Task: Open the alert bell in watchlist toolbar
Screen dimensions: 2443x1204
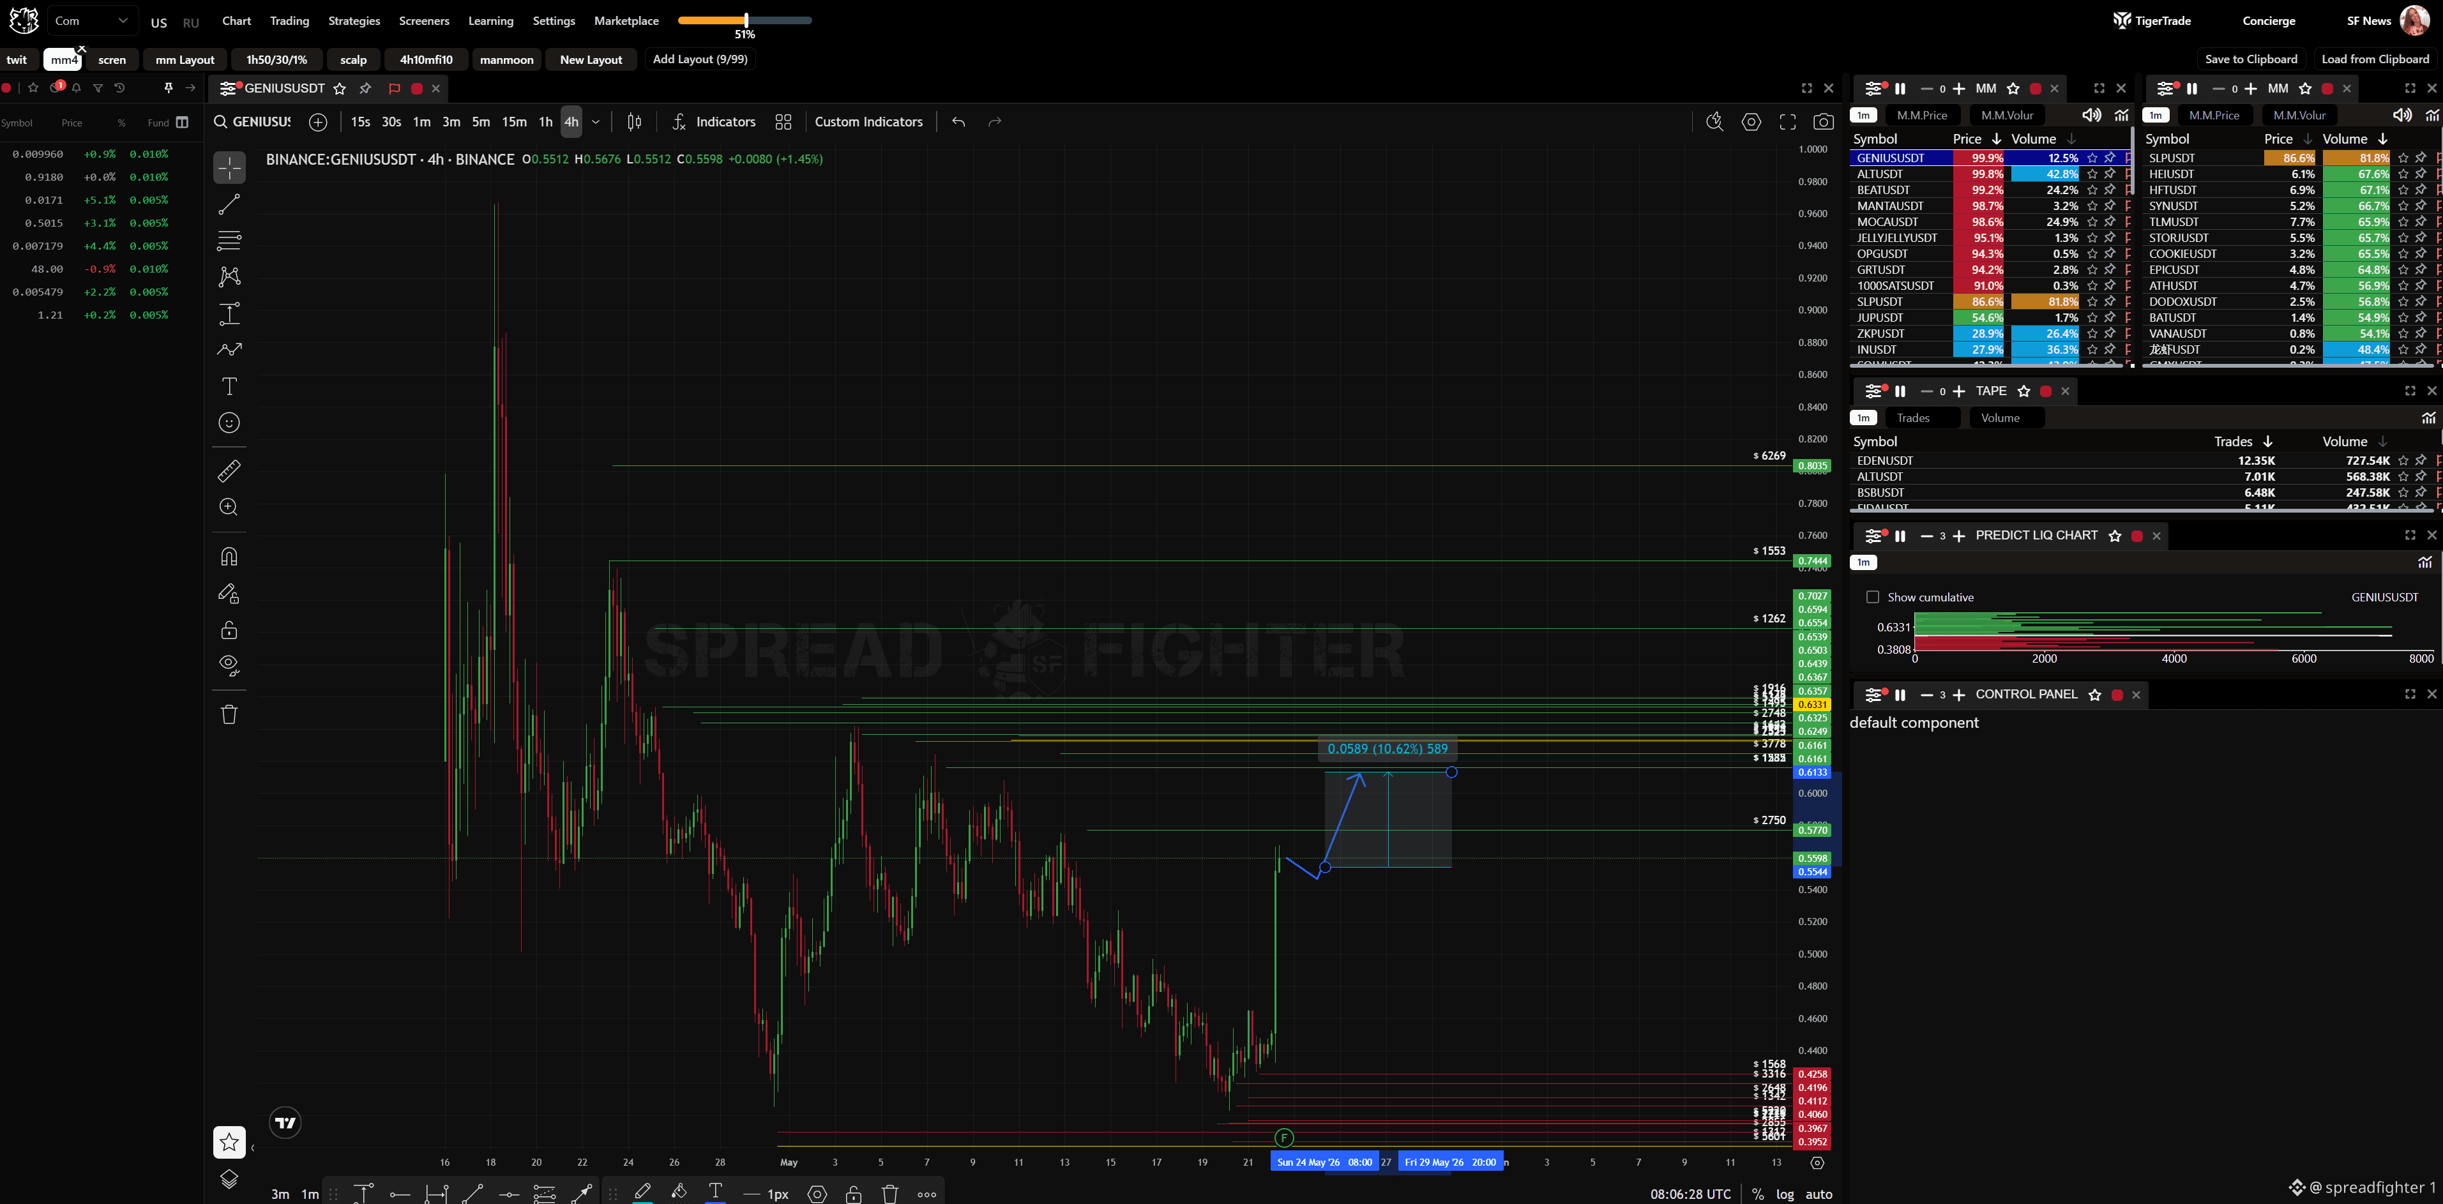Action: (77, 88)
